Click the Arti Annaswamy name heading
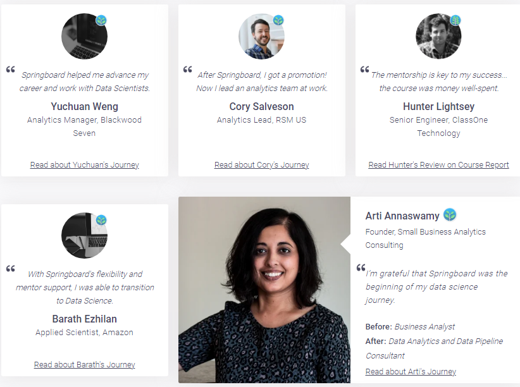The width and height of the screenshot is (520, 387). point(402,216)
